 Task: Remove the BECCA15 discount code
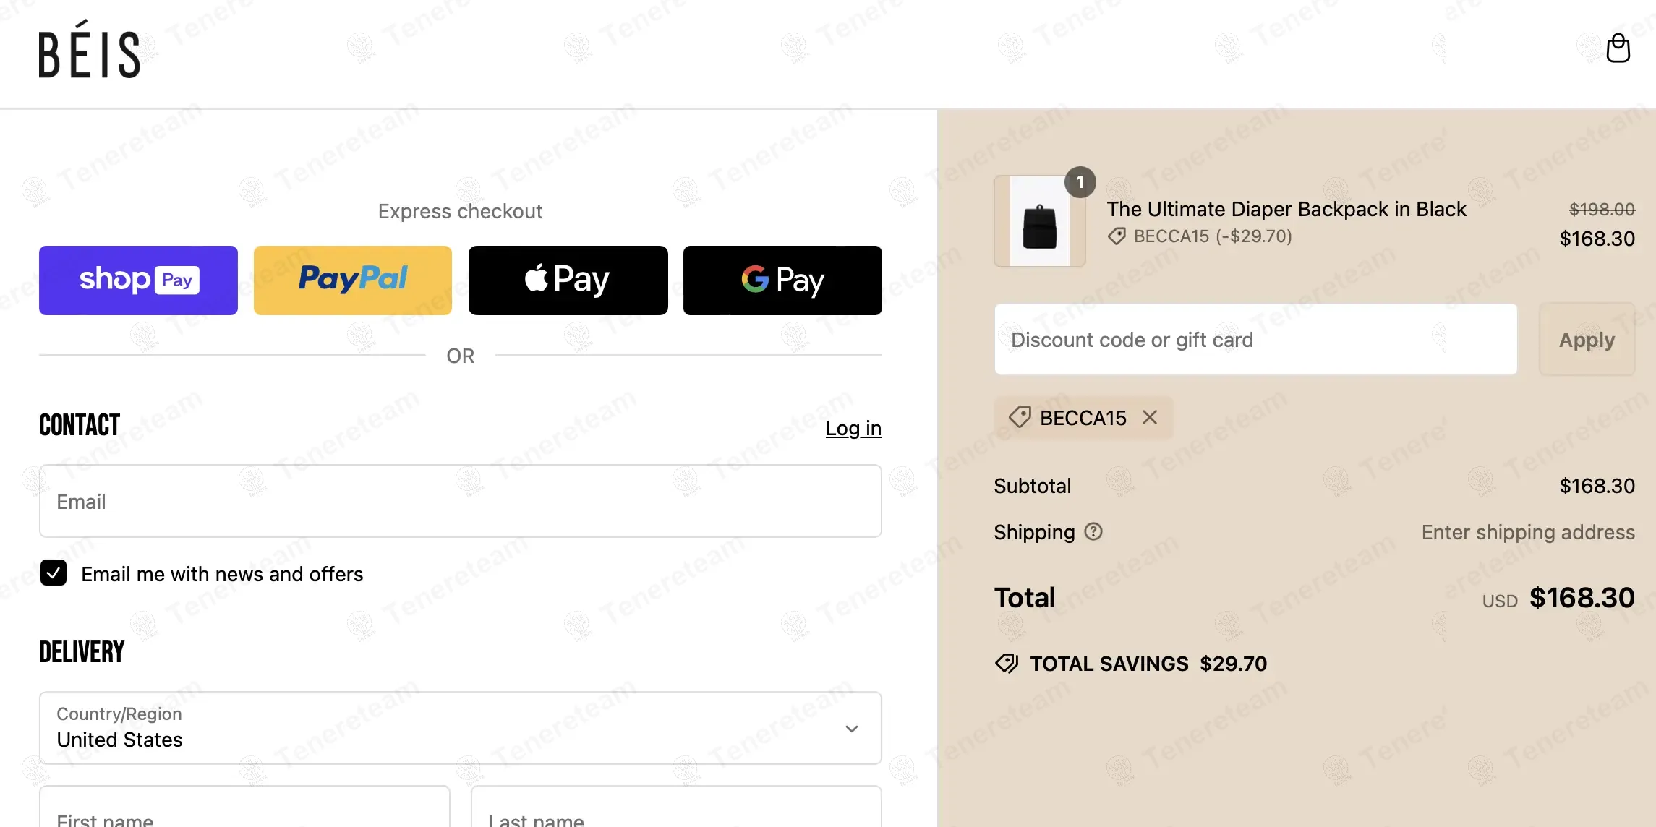click(1151, 417)
